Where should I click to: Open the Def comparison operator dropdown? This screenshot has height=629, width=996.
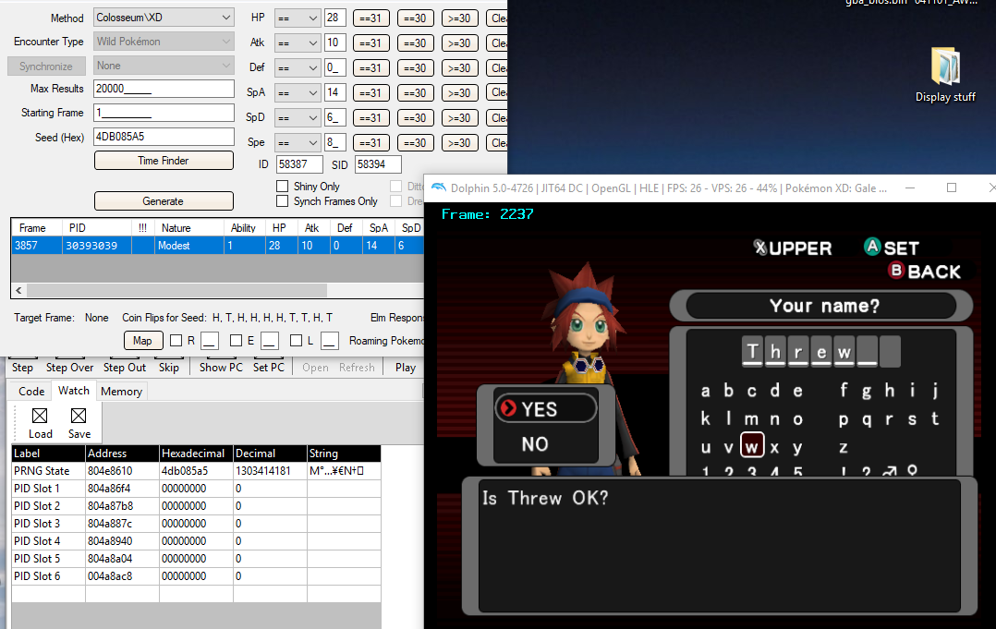[298, 68]
